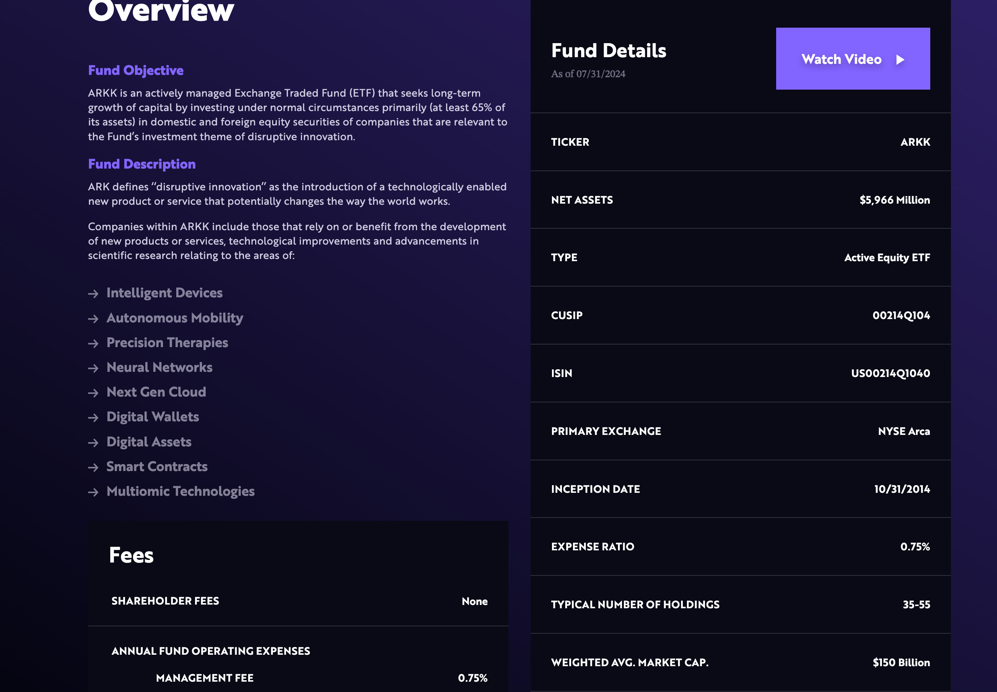Viewport: 997px width, 692px height.
Task: Open the Next Gen Cloud link
Action: click(x=156, y=392)
